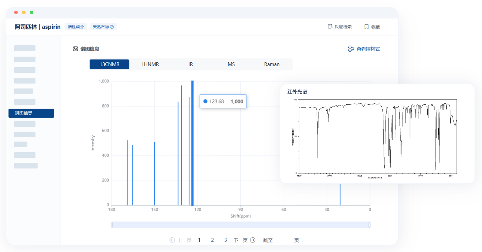Switch to the 1HNMR tab
482x252 pixels.
coord(150,64)
